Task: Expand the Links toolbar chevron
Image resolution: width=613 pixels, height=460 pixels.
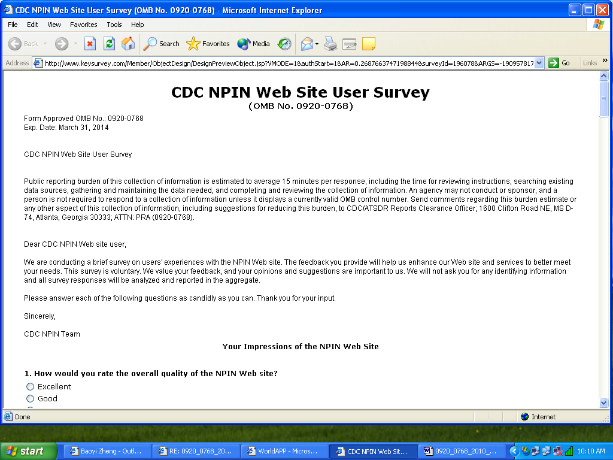Action: [x=605, y=60]
